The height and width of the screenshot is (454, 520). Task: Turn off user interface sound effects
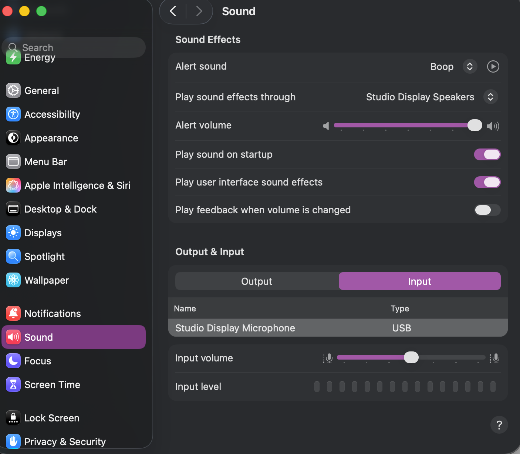487,182
